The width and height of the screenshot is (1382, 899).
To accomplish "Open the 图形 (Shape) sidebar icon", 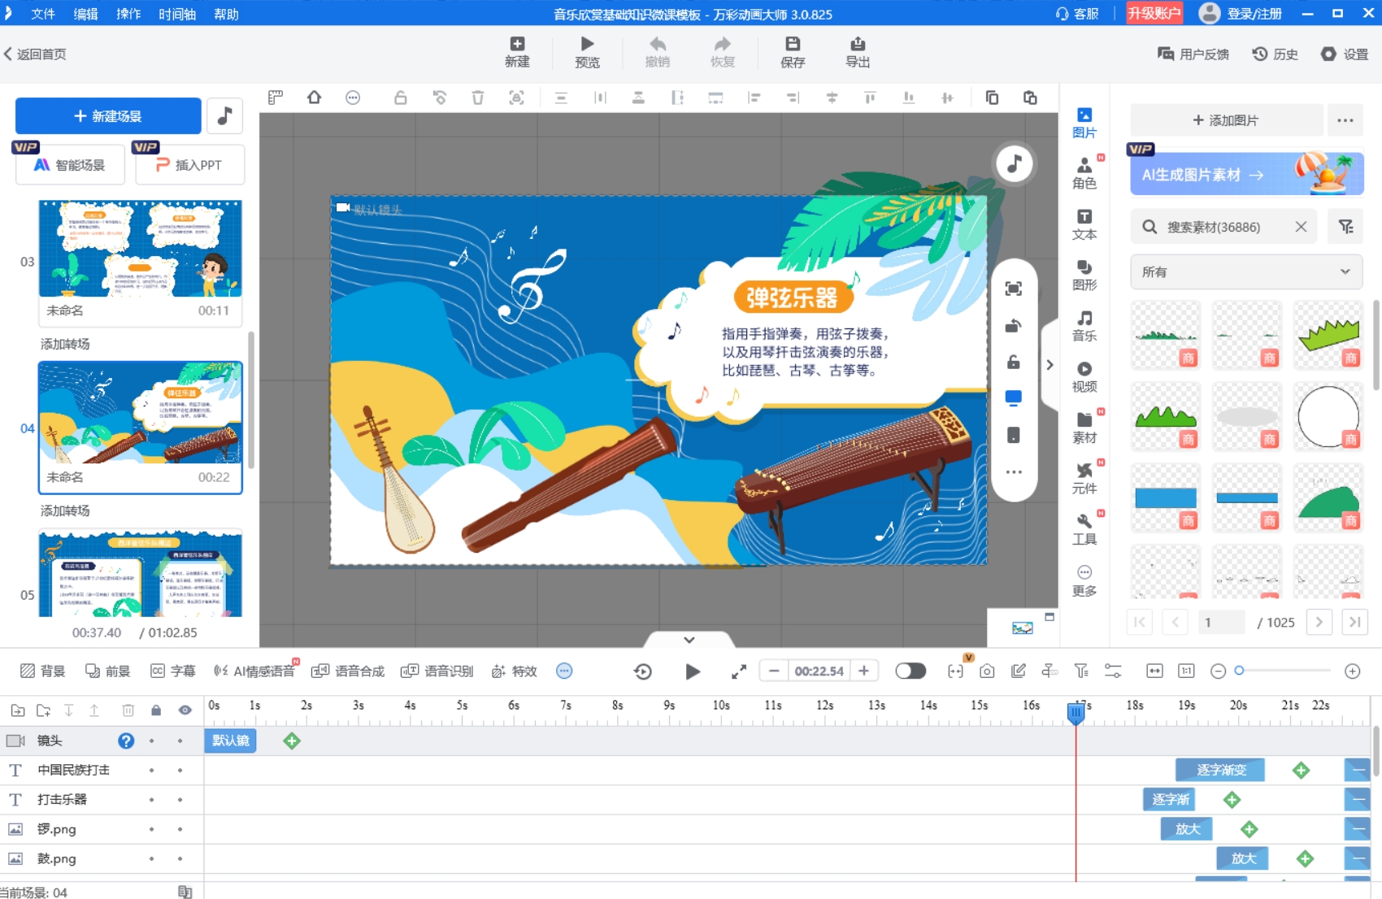I will click(x=1084, y=275).
